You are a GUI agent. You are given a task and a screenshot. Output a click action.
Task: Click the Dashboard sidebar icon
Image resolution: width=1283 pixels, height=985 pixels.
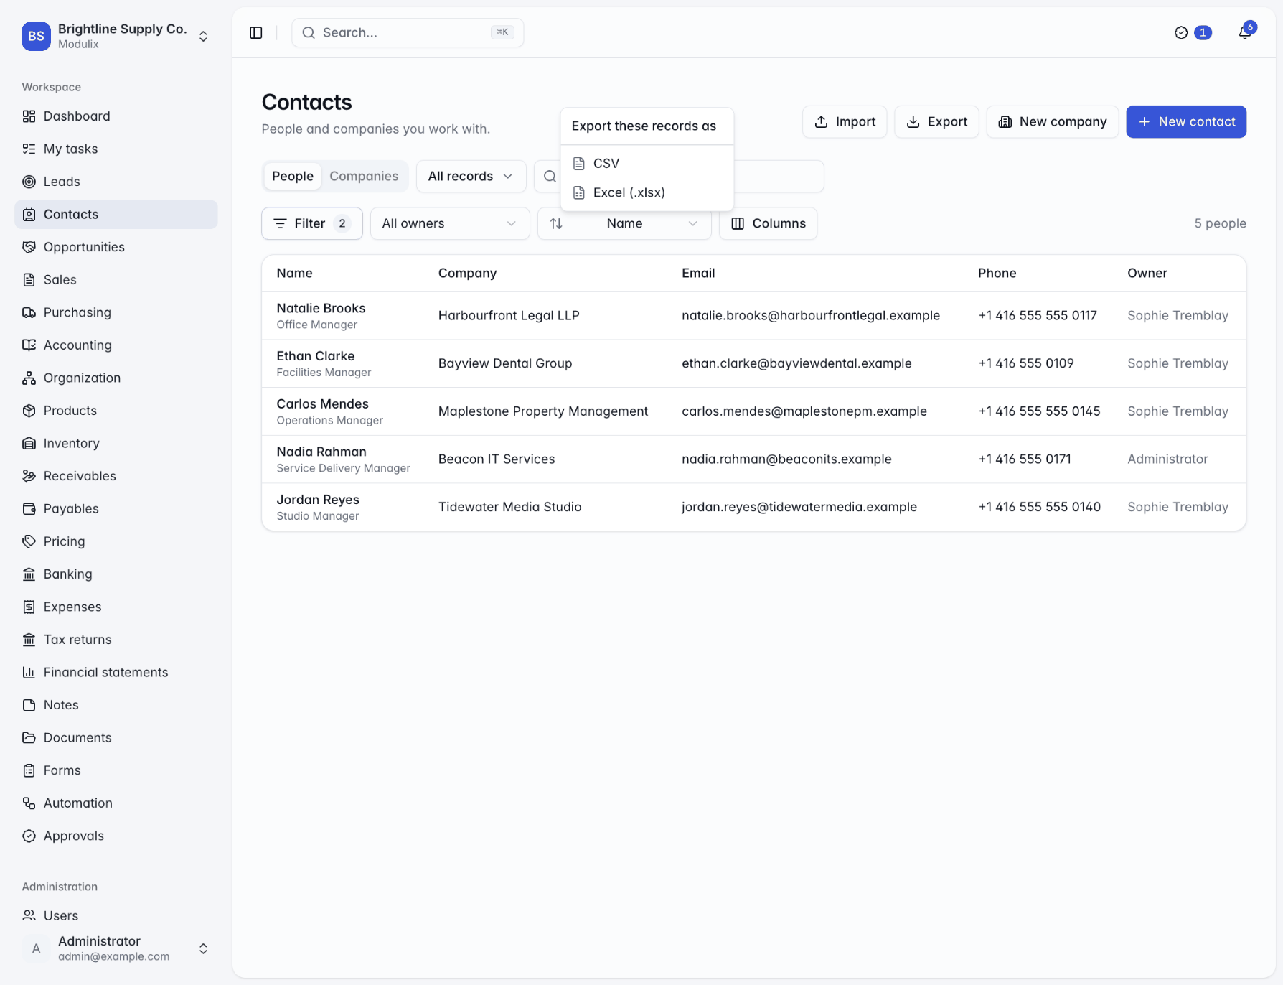pos(29,116)
